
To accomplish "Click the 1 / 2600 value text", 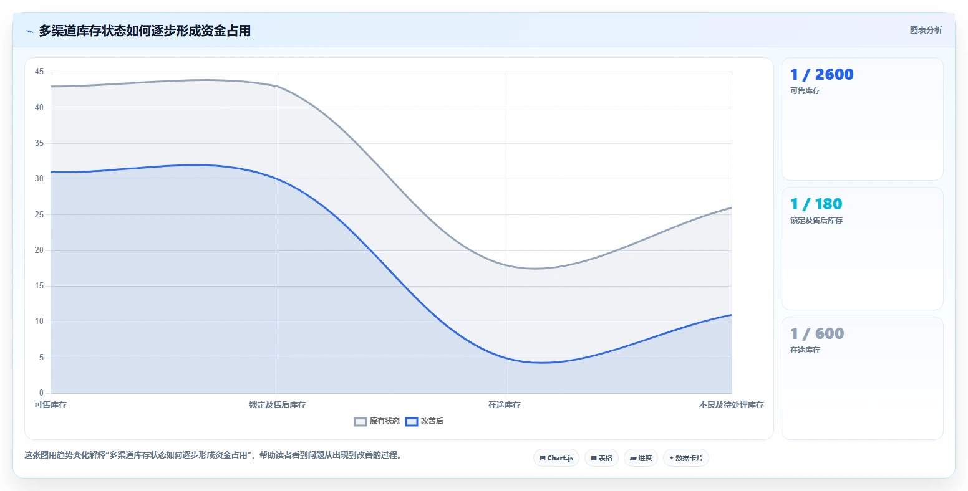I will (x=821, y=74).
